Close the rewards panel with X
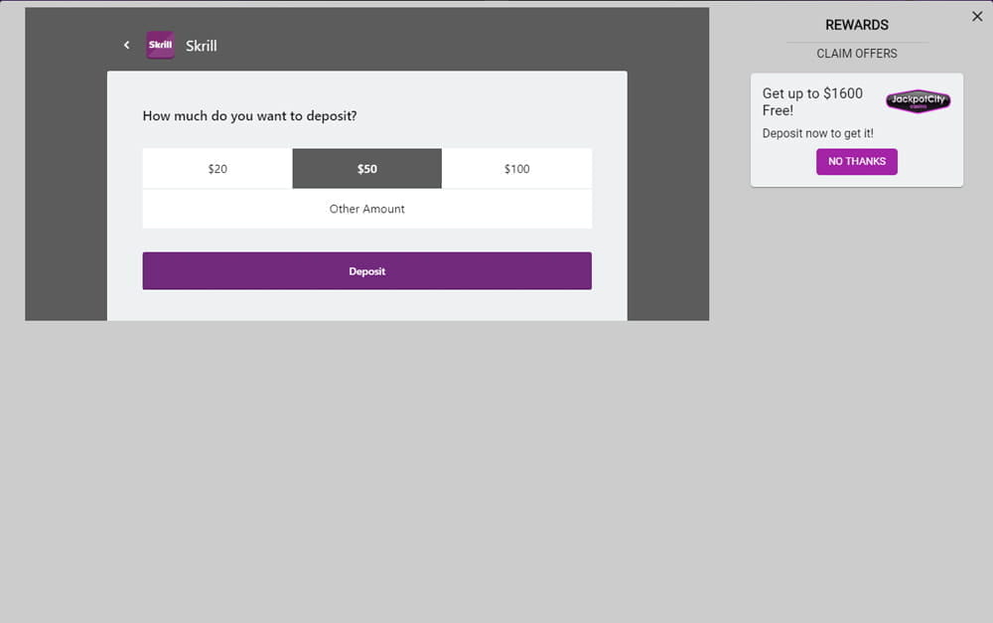The width and height of the screenshot is (993, 623). [977, 17]
